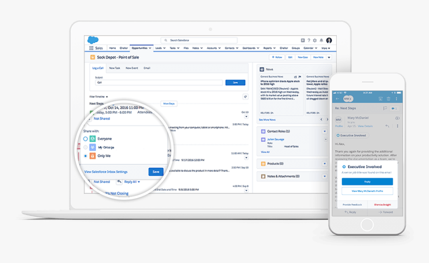Viewport: 429px width, 263px height.
Task: Open the notifications bell icon
Action: (x=321, y=40)
